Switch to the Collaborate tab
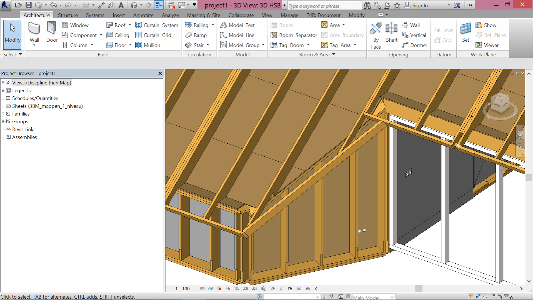The width and height of the screenshot is (533, 300). (241, 15)
